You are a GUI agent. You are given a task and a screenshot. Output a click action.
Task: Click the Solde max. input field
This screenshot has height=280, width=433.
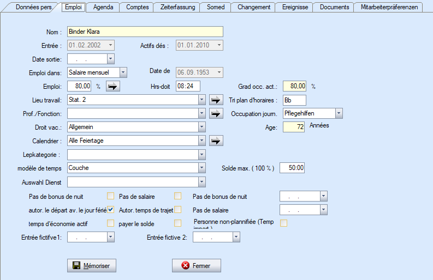click(x=292, y=168)
